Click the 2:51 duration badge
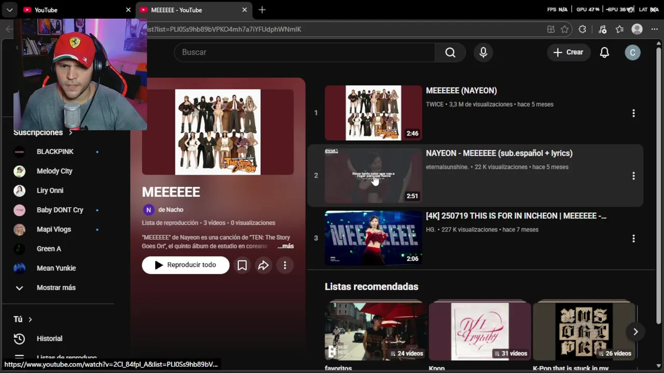 (412, 196)
